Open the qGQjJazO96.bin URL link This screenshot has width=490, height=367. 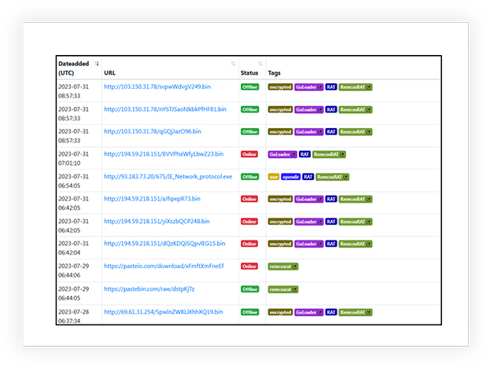coord(153,132)
